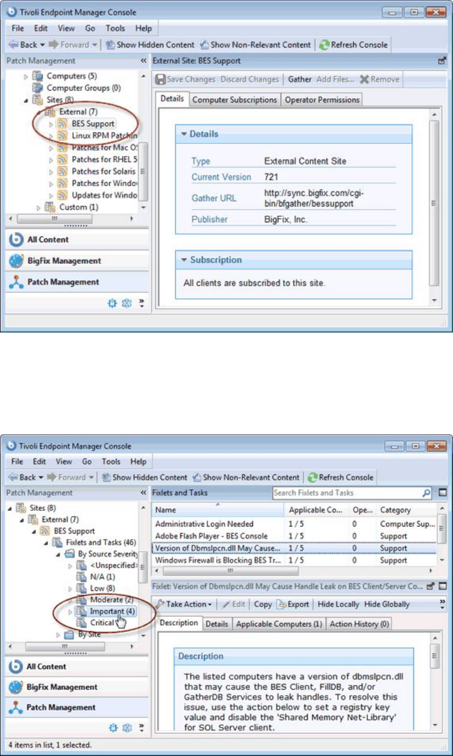Select Patch Management domain in upper window
The width and height of the screenshot is (453, 756).
tap(77, 282)
